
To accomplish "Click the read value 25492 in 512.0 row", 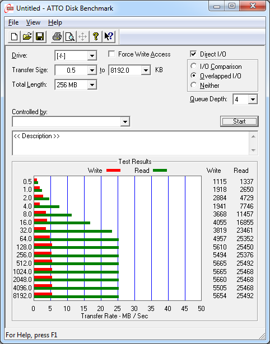I will point(245,263).
